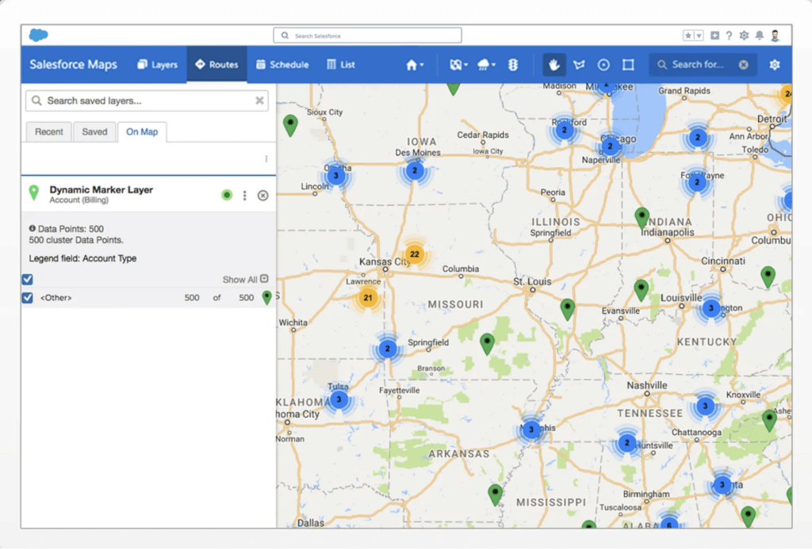The height and width of the screenshot is (549, 812).
Task: Click green marker east of Evansville
Action: click(x=641, y=290)
